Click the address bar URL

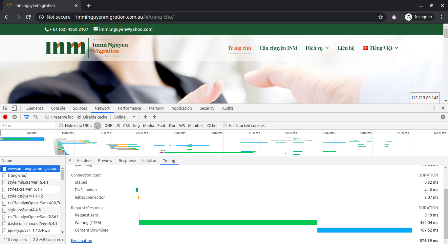pyautogui.click(x=125, y=17)
